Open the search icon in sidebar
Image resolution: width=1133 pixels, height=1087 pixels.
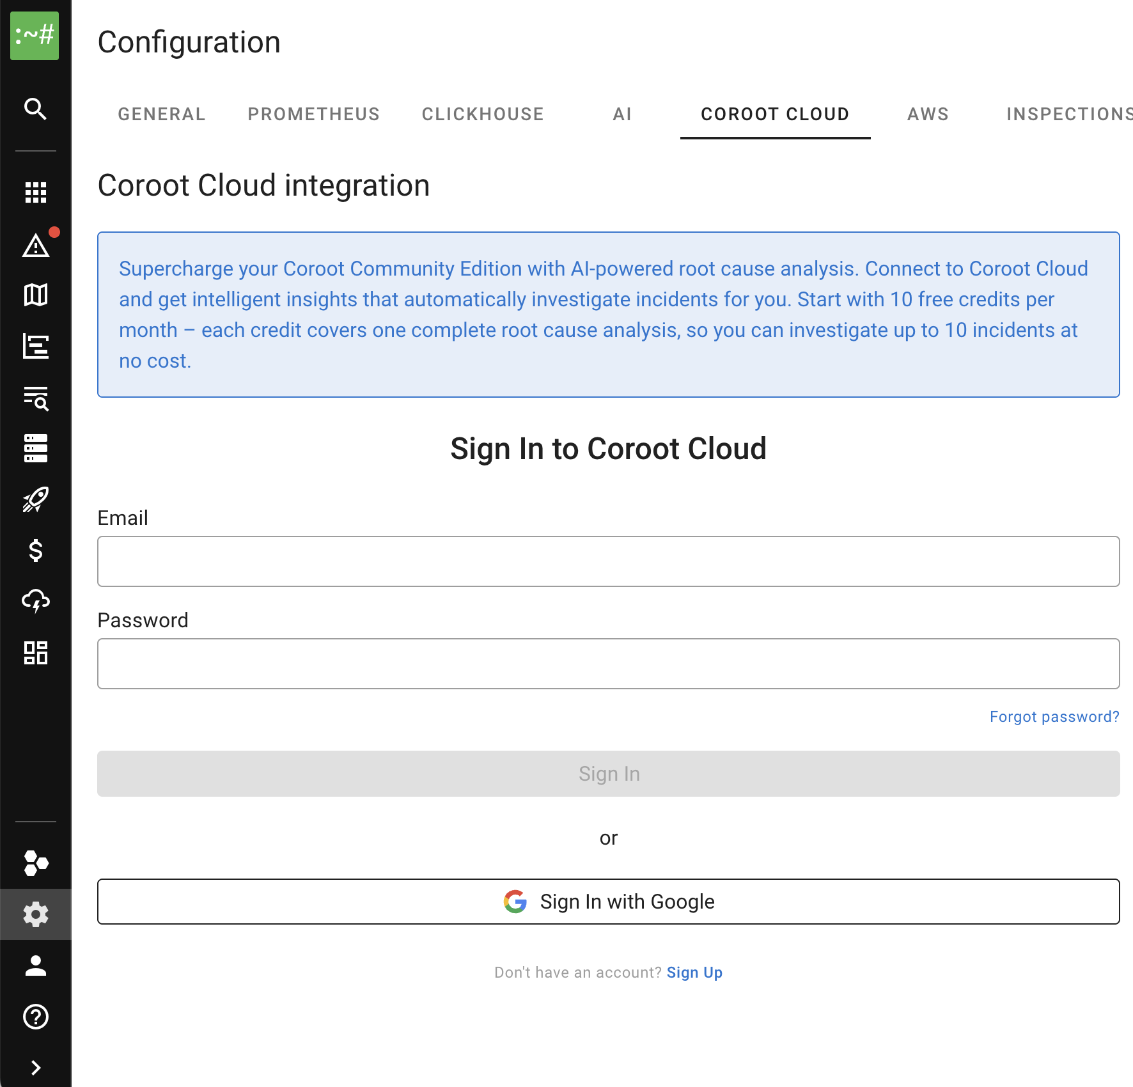click(36, 109)
